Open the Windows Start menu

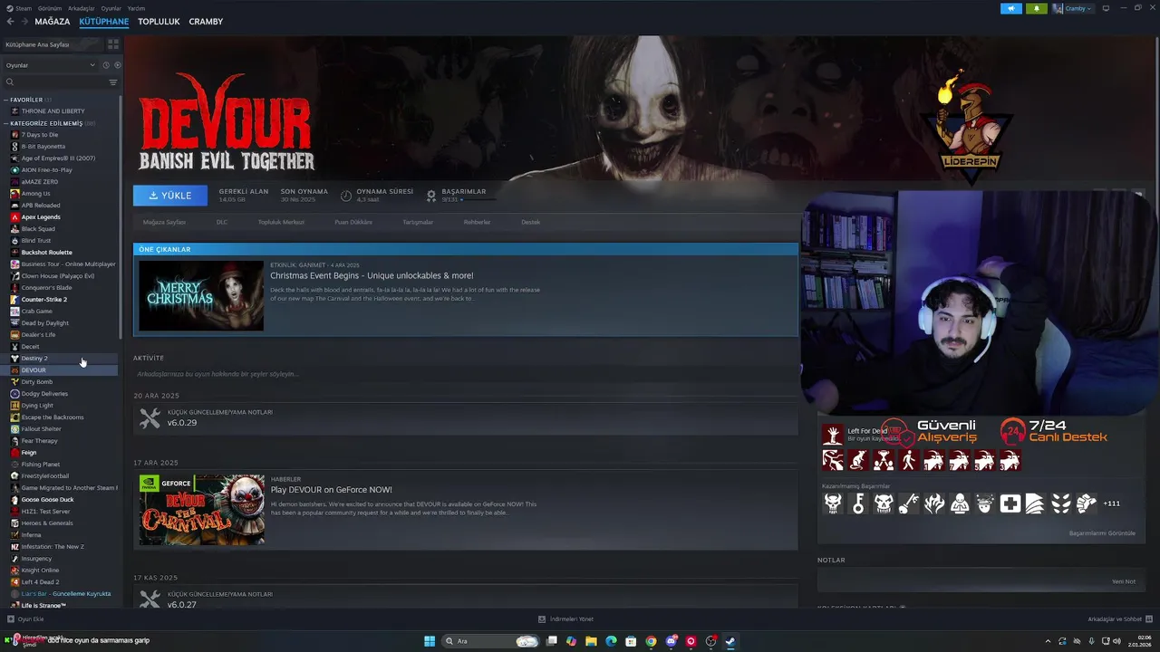point(430,641)
